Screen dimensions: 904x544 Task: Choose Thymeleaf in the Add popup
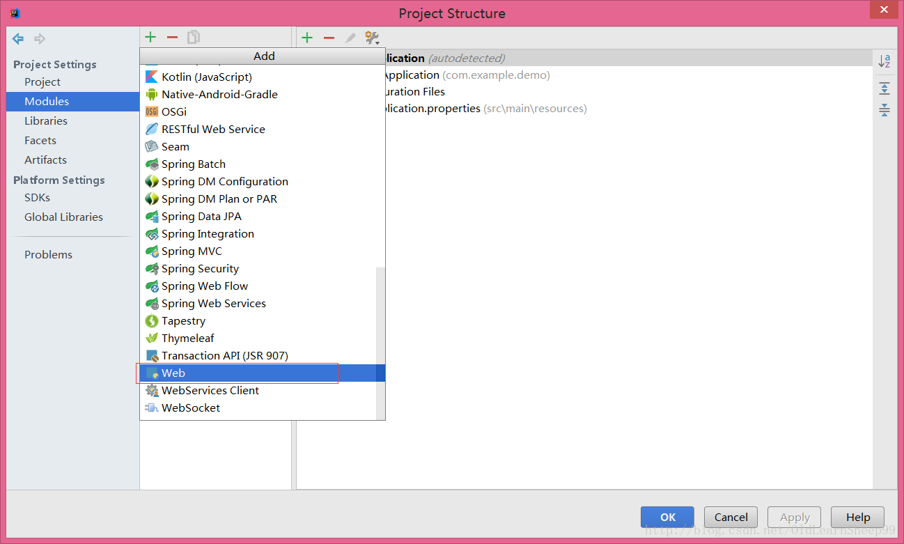pyautogui.click(x=187, y=339)
